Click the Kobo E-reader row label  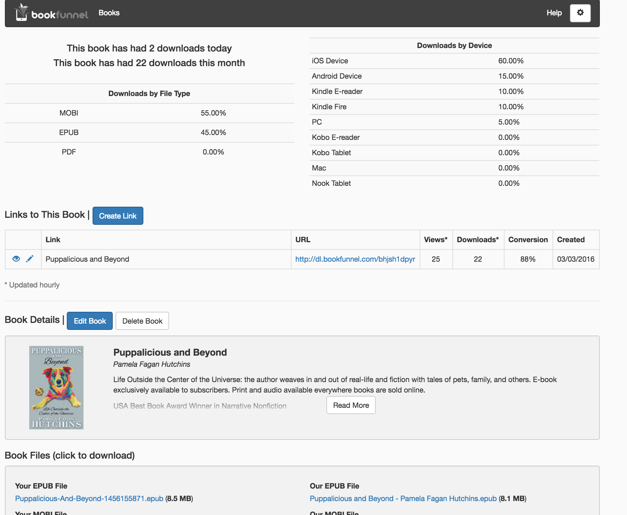tap(336, 137)
